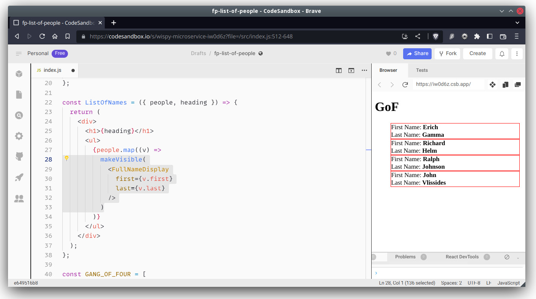Refresh the embedded browser preview
This screenshot has width=536, height=299.
pos(405,84)
